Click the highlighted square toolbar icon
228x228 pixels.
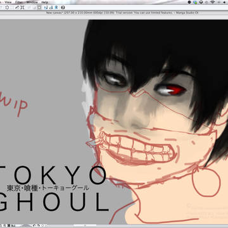tap(39, 8)
